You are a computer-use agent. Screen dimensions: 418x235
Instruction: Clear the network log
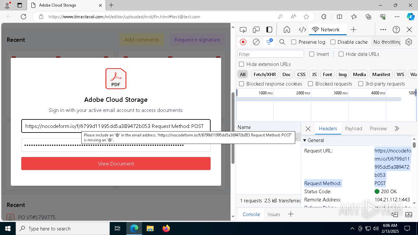[x=256, y=42]
